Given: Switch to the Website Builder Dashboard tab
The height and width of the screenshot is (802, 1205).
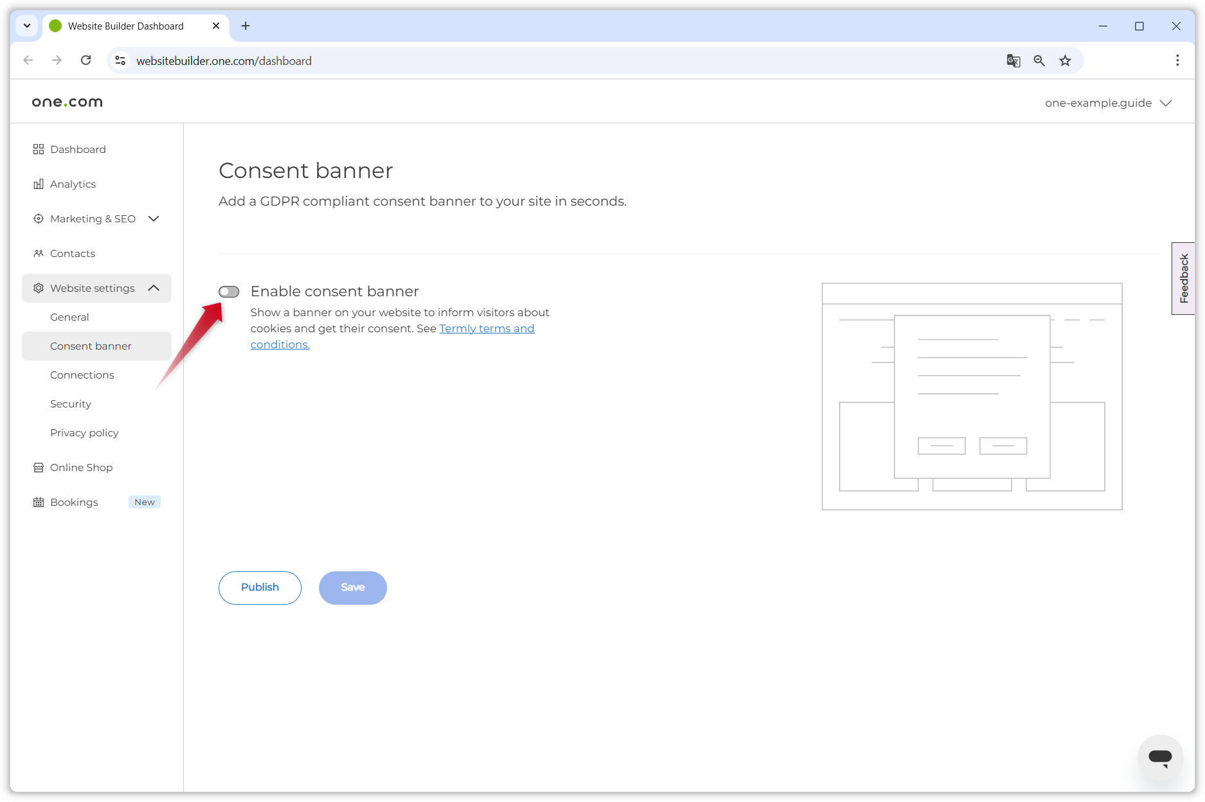Looking at the screenshot, I should (125, 26).
